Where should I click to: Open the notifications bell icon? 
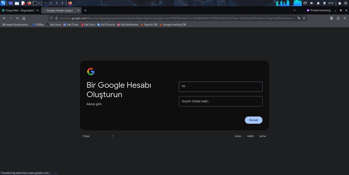318,3
